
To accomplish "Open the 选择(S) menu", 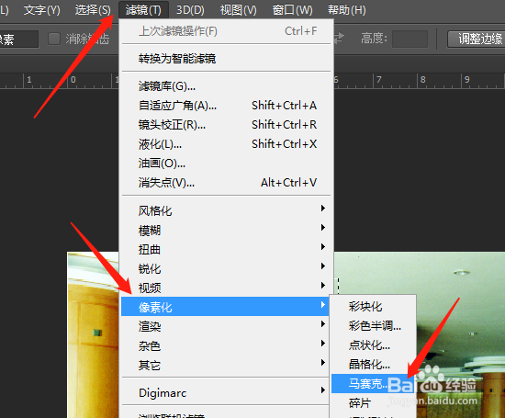I will pos(93,10).
